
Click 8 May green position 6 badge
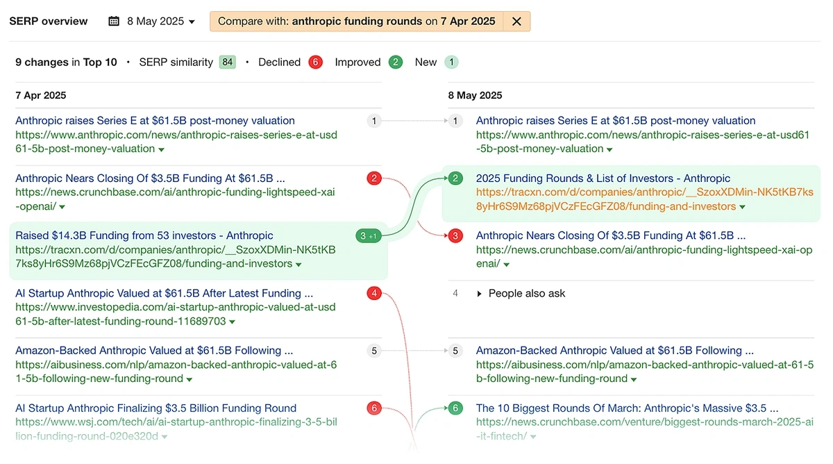click(455, 408)
